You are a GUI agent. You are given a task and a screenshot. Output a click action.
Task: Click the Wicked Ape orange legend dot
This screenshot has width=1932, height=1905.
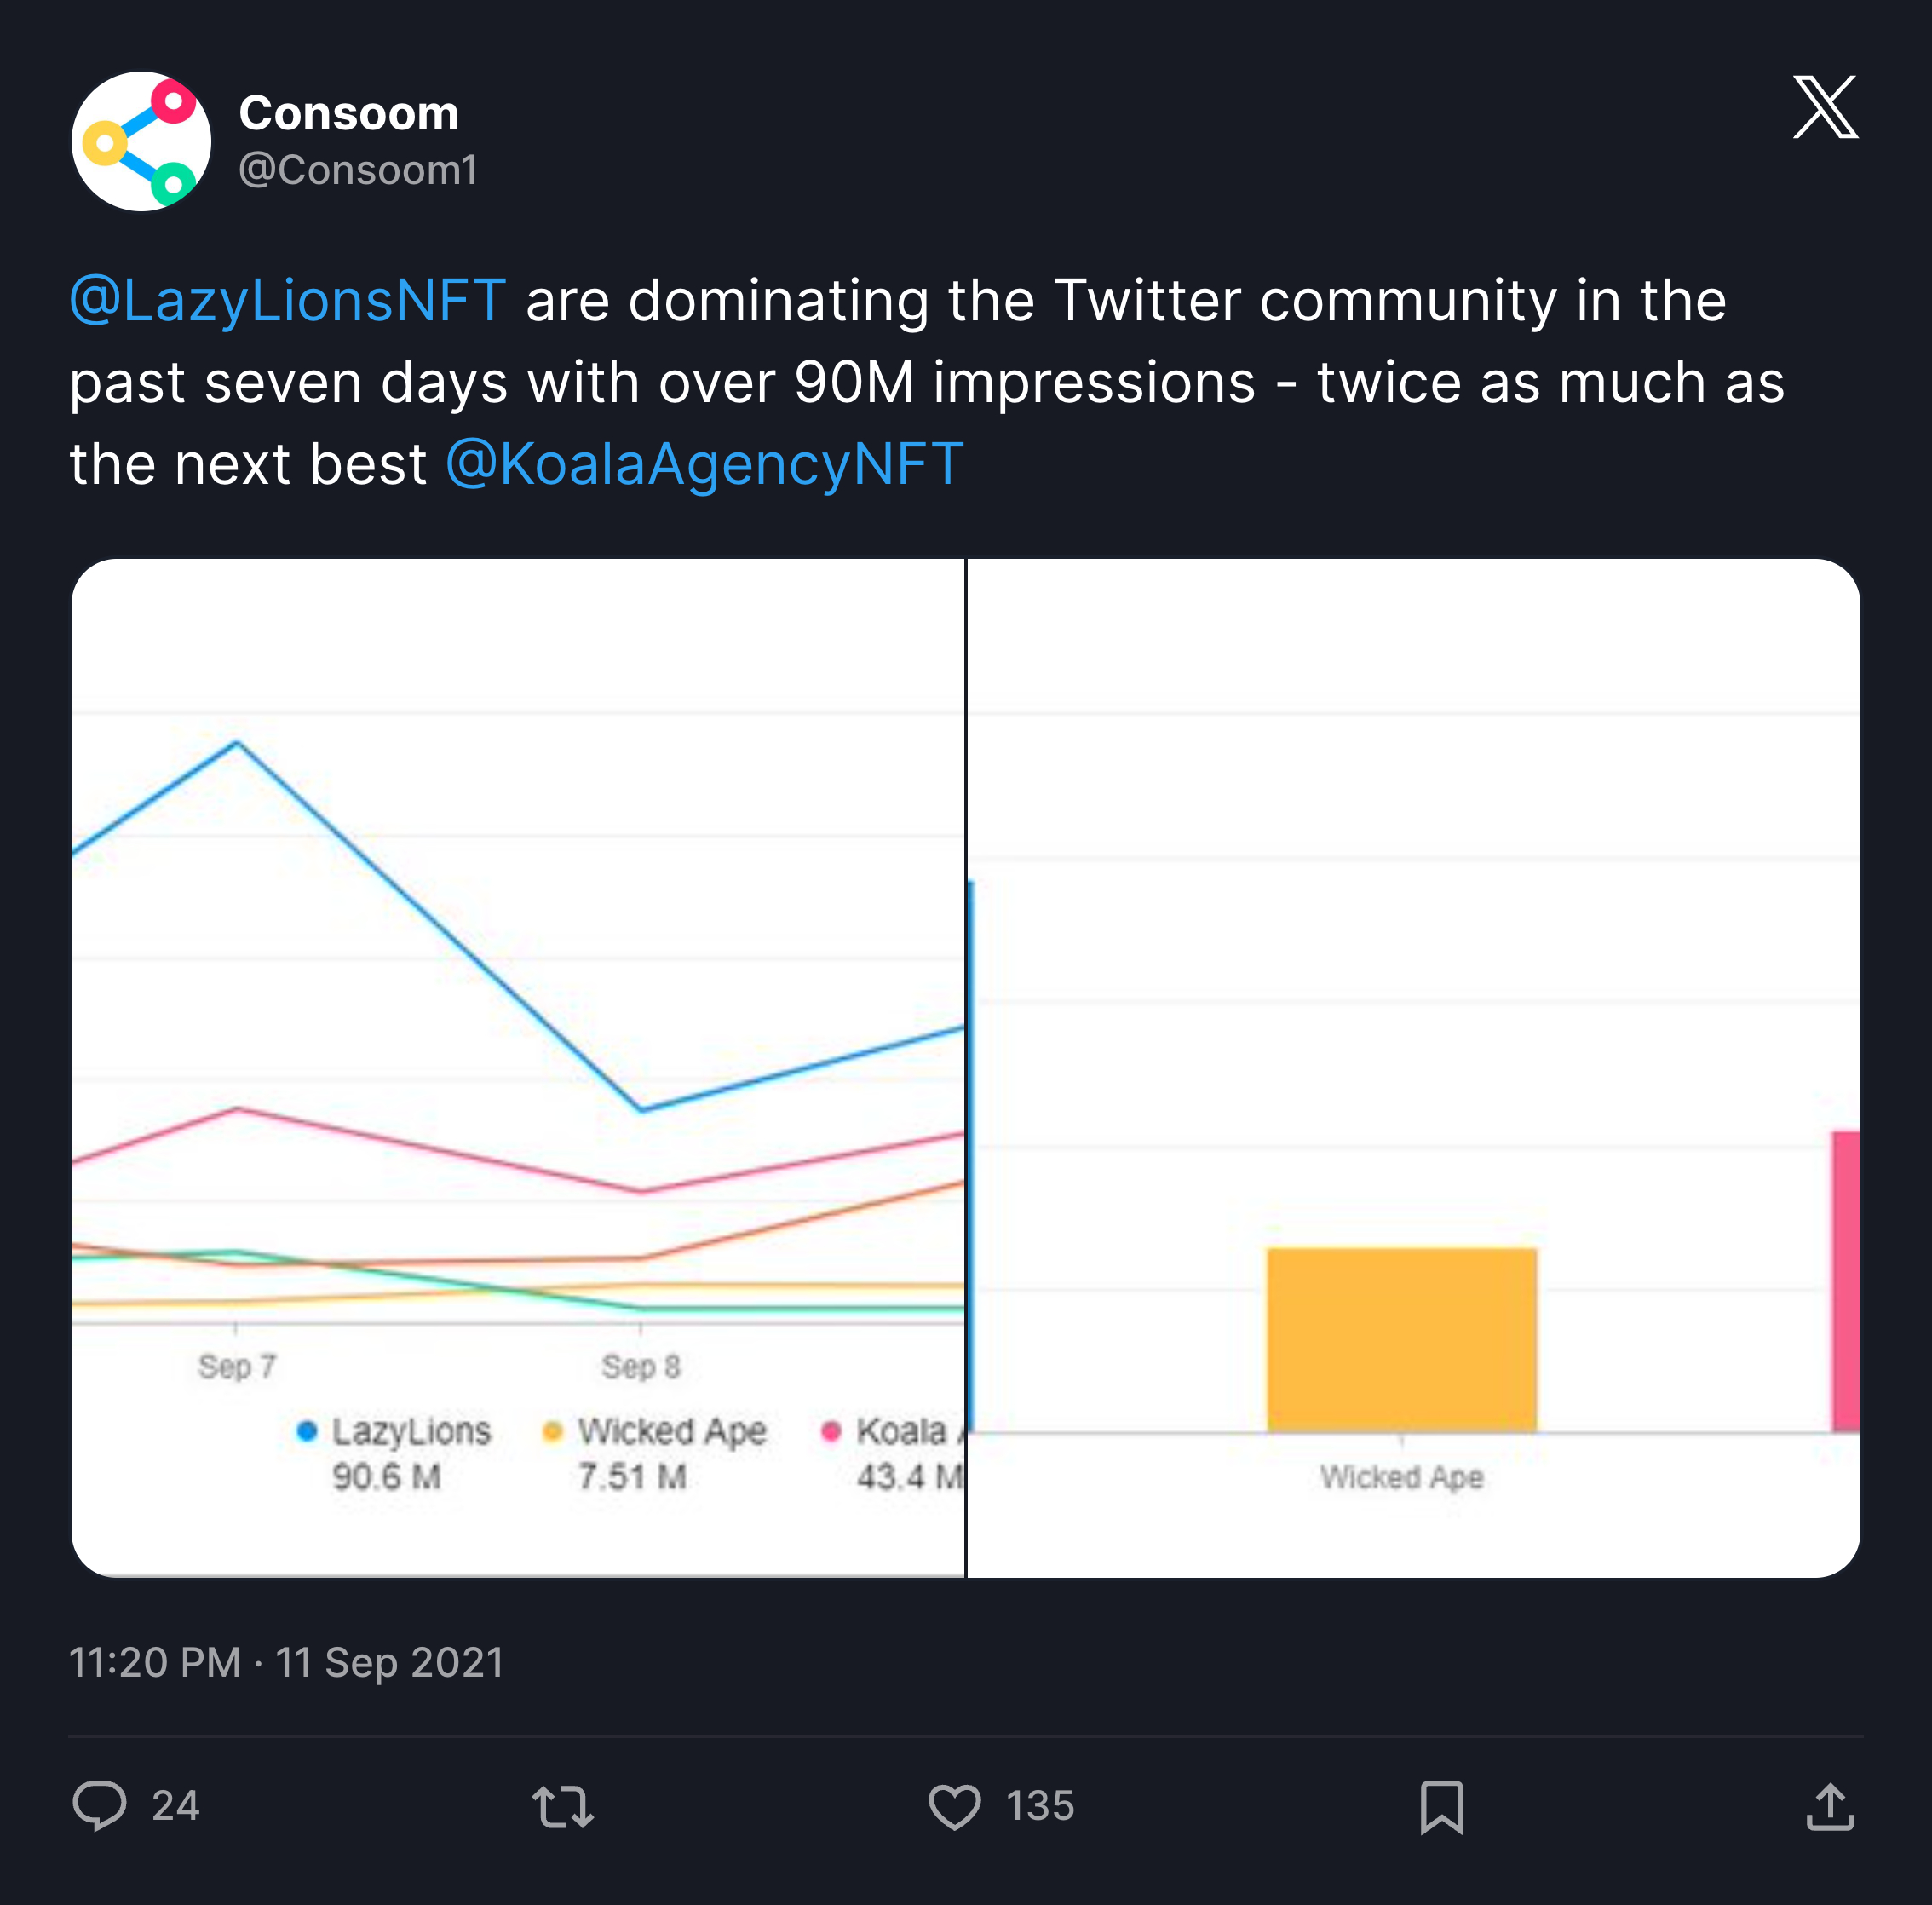[552, 1432]
